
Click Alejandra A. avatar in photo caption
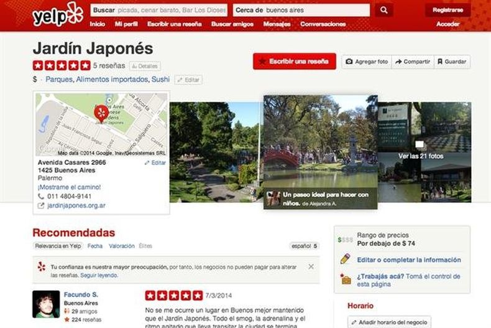(273, 199)
